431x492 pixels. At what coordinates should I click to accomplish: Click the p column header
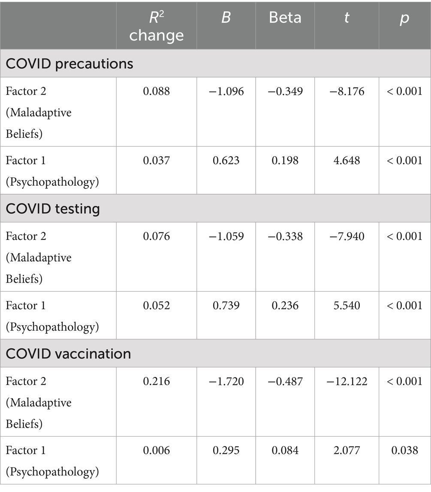point(404,18)
